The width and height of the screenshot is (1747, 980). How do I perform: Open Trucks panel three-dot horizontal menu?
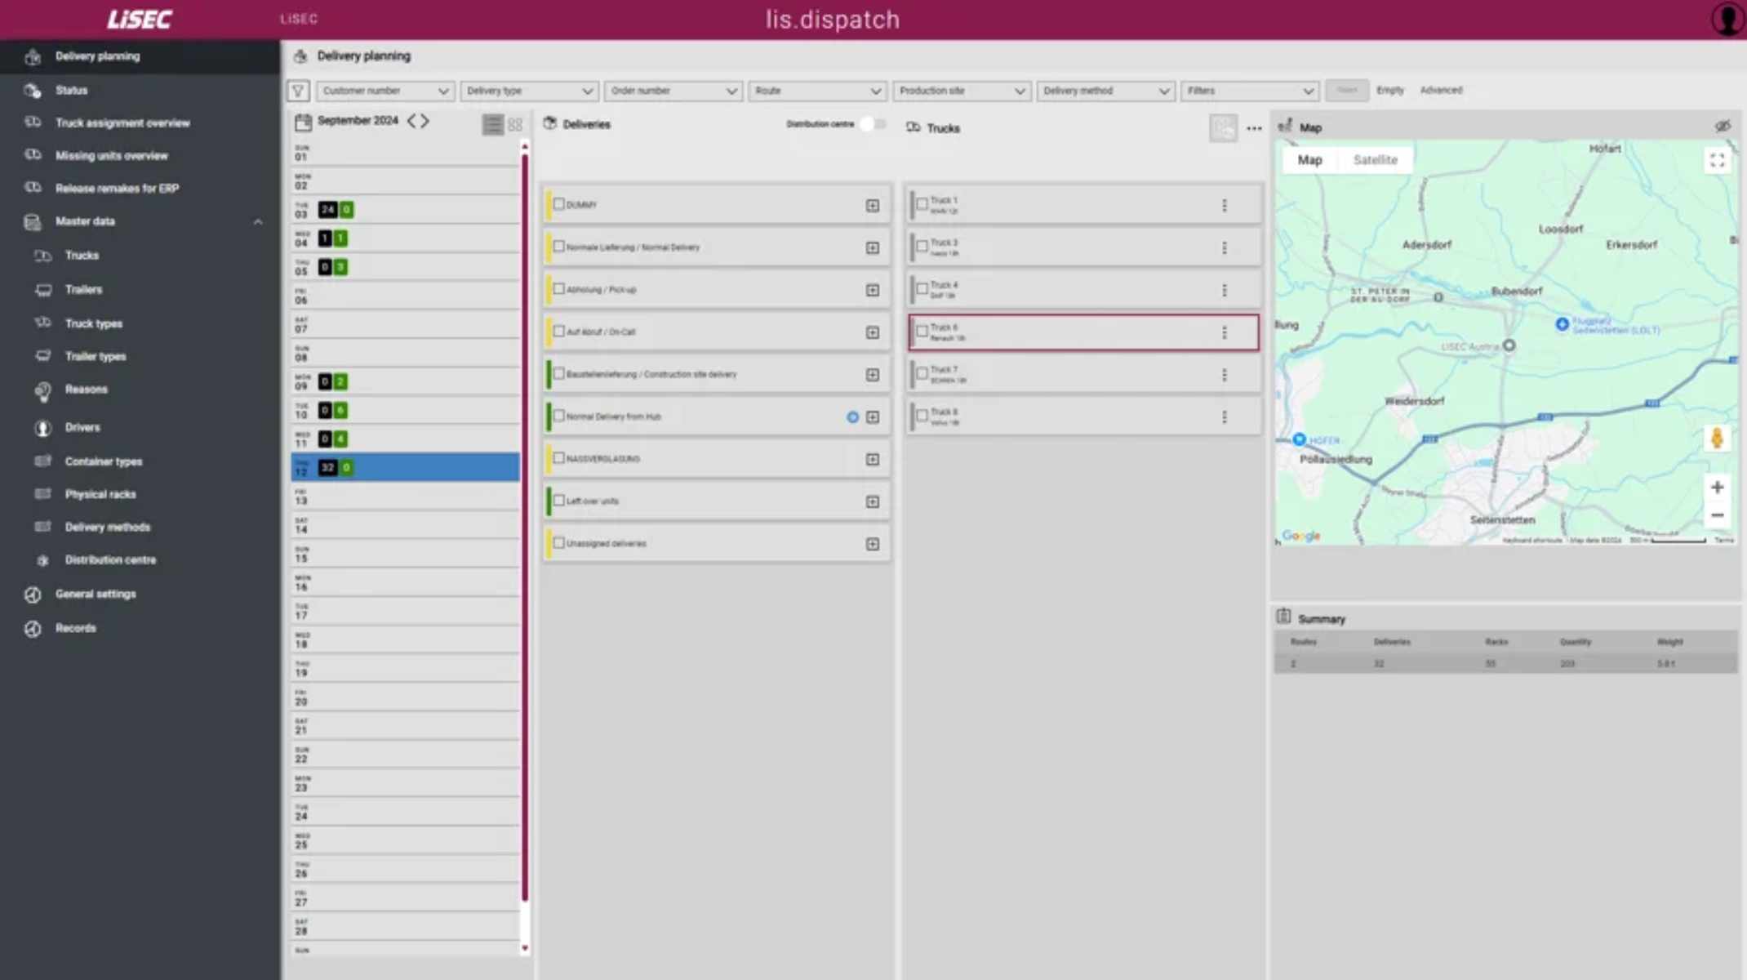(x=1254, y=128)
